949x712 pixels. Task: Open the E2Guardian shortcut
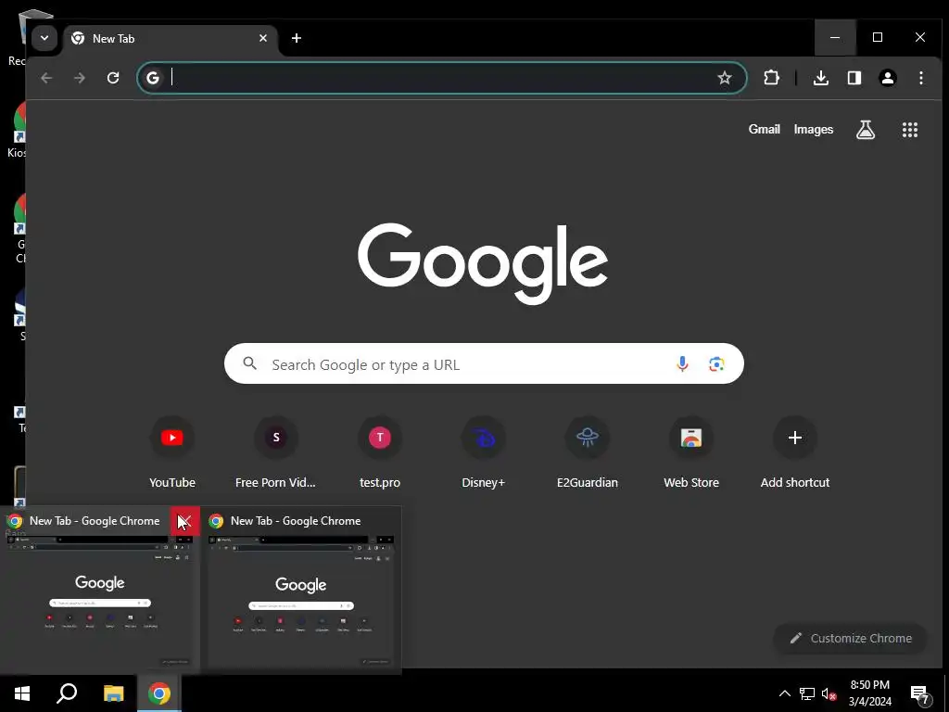pos(587,452)
